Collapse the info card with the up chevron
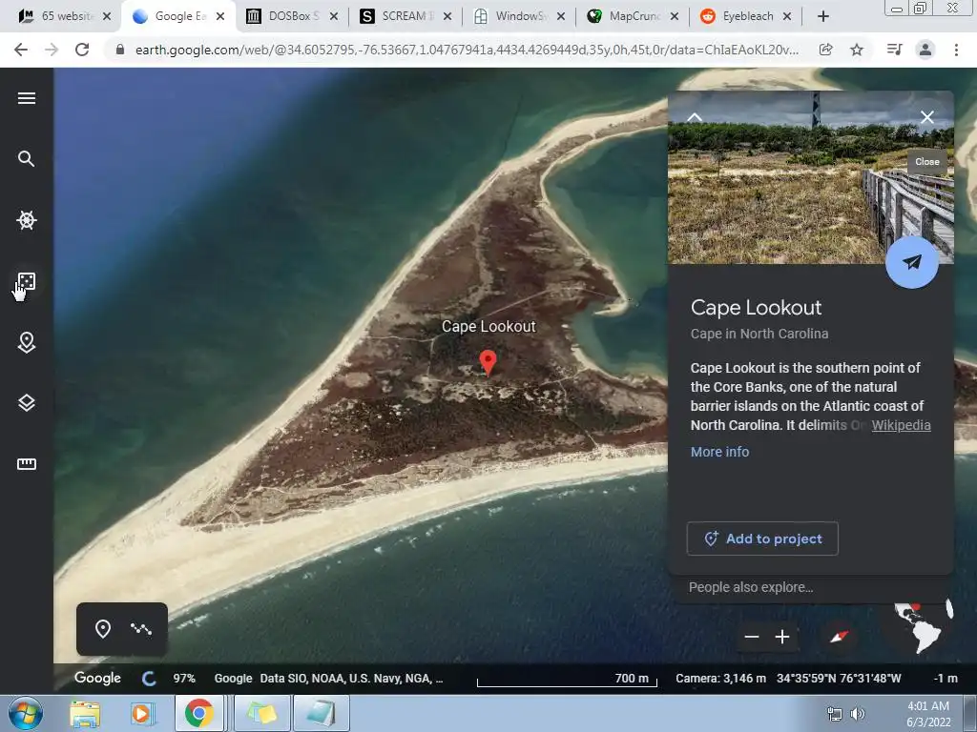 point(695,117)
